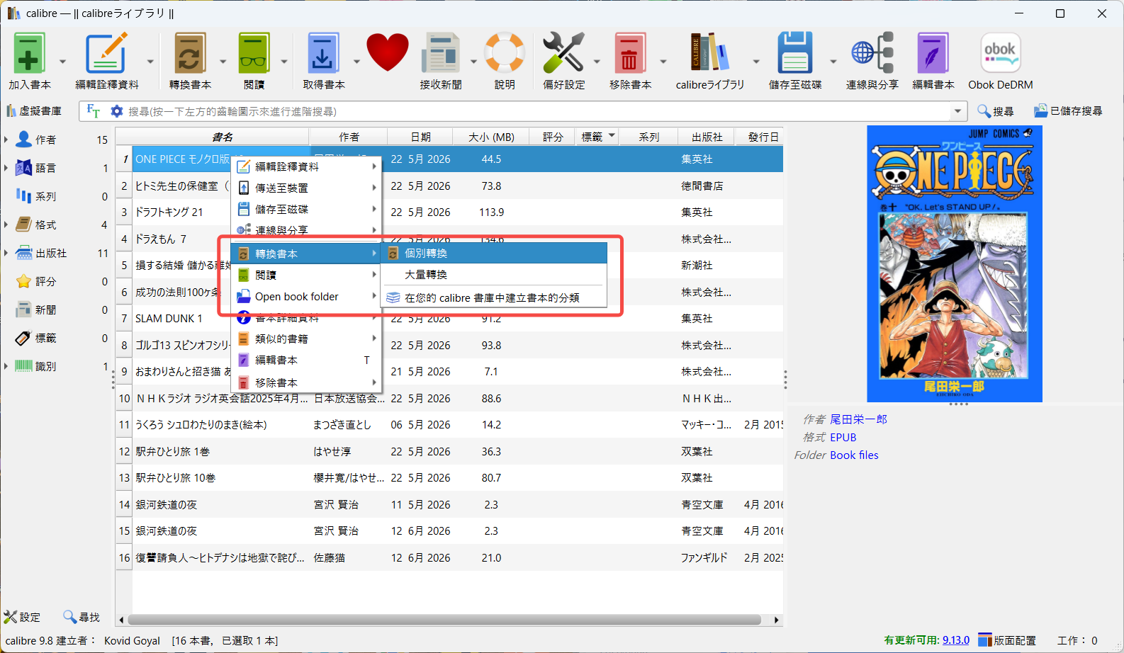This screenshot has height=653, width=1124.
Task: Click the 移除書本 trash toolbar icon
Action: [x=630, y=53]
